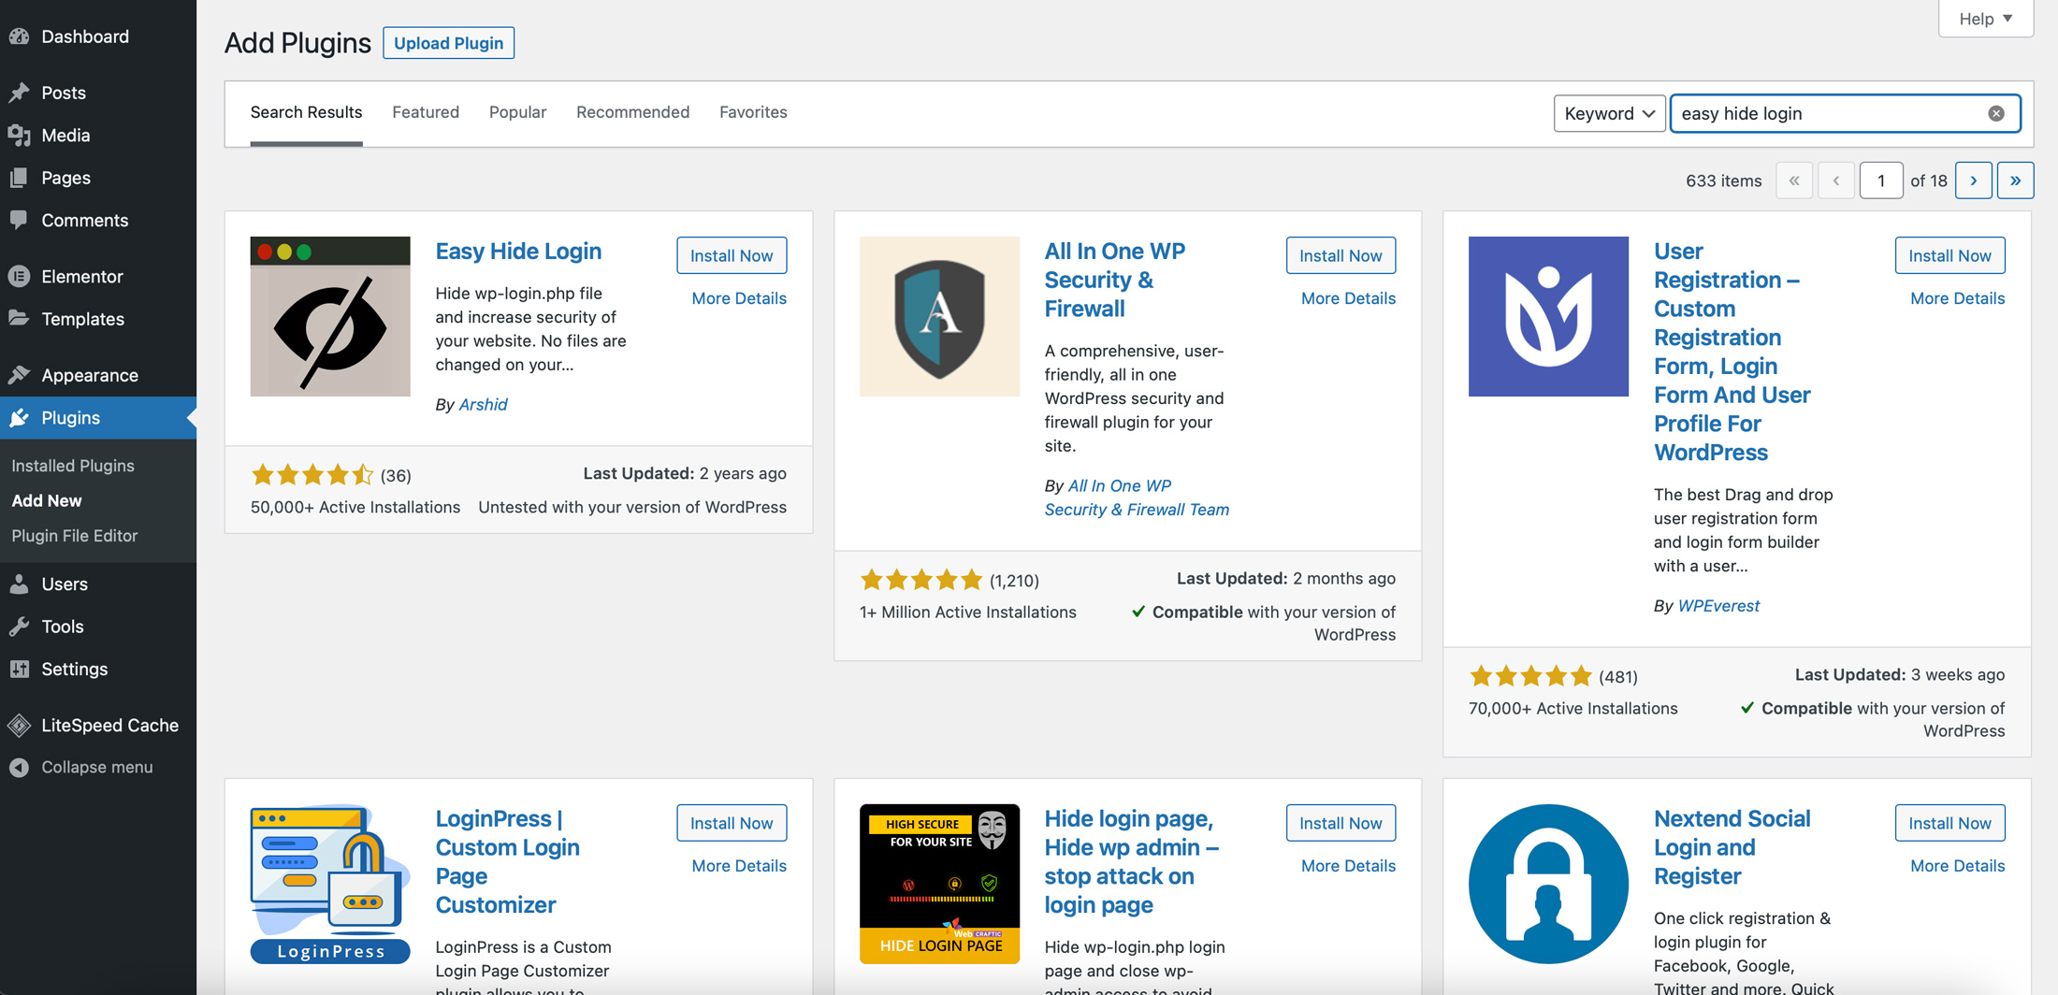Open More Details for All In One WP Security
Viewport: 2058px width, 995px height.
click(1347, 298)
